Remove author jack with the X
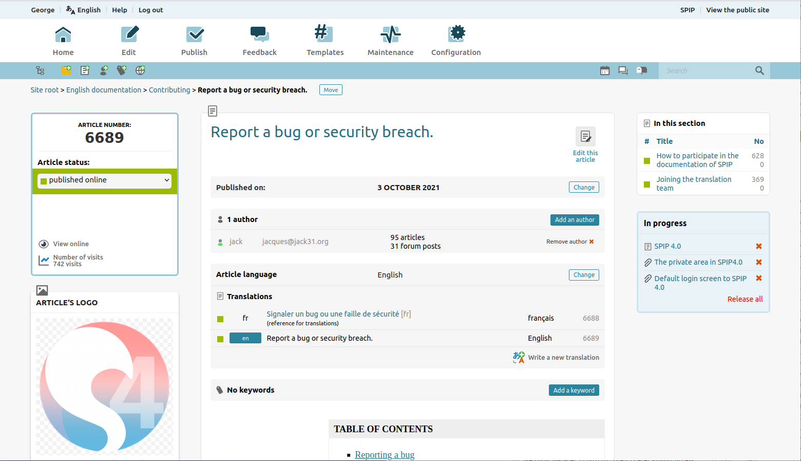This screenshot has width=801, height=461. 592,242
